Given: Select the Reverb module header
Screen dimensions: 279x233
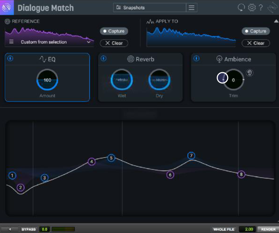Looking at the screenshot, I should tap(141, 59).
